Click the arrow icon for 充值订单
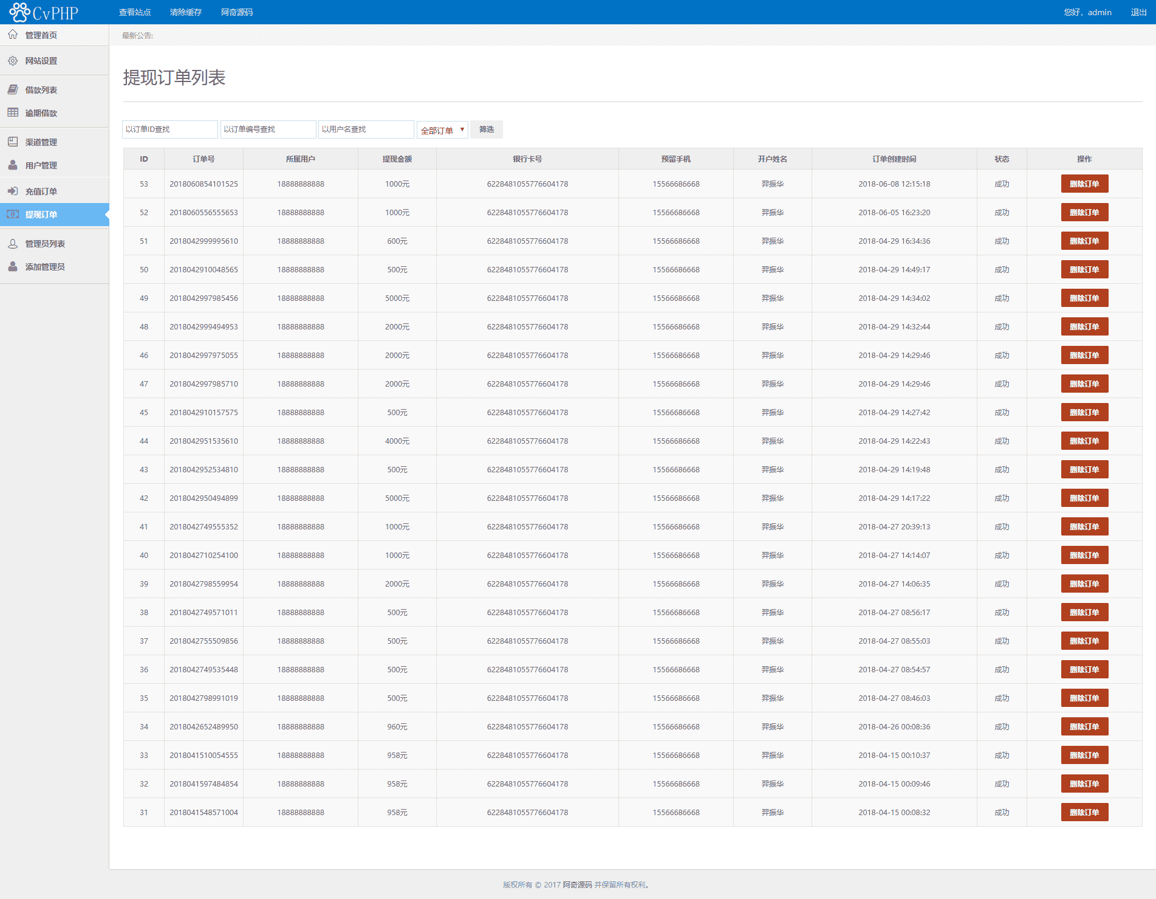This screenshot has height=899, width=1156. [x=13, y=191]
